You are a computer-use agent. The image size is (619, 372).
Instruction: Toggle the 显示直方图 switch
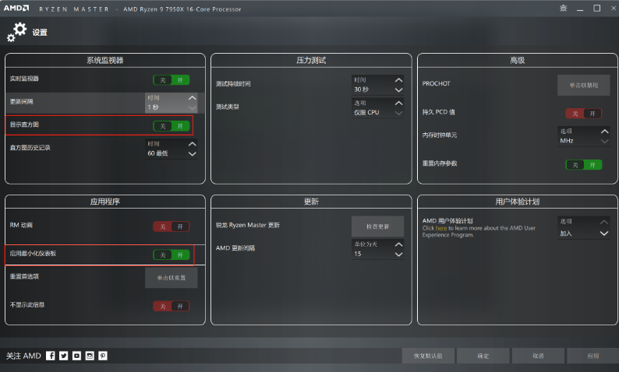tap(172, 126)
